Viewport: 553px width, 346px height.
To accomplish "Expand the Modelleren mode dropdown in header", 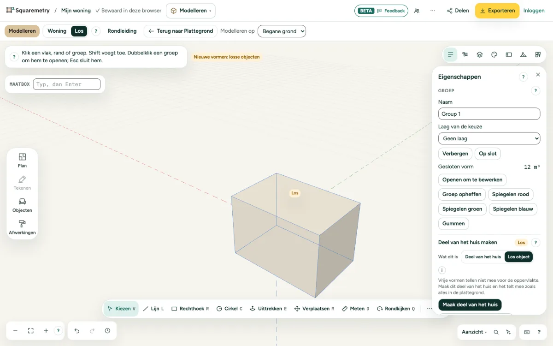I will pyautogui.click(x=190, y=11).
